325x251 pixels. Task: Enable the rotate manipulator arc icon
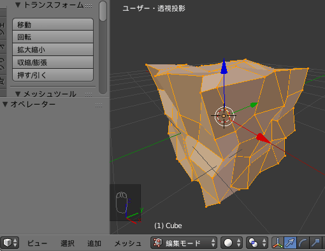[303, 243]
